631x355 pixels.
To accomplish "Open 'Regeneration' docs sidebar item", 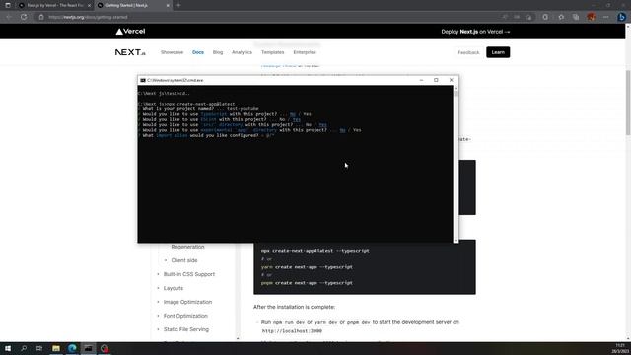I will click(187, 247).
